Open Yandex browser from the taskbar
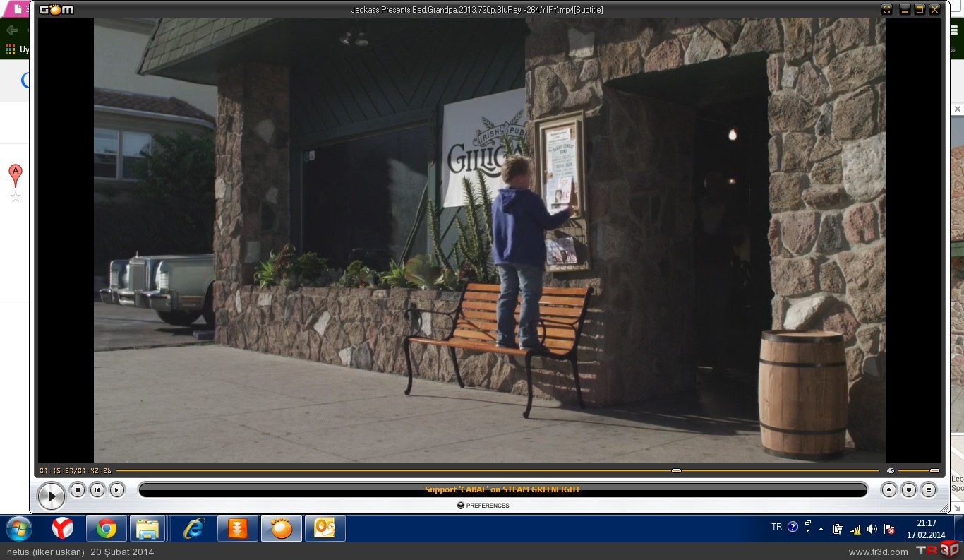Image resolution: width=964 pixels, height=560 pixels. (x=63, y=528)
